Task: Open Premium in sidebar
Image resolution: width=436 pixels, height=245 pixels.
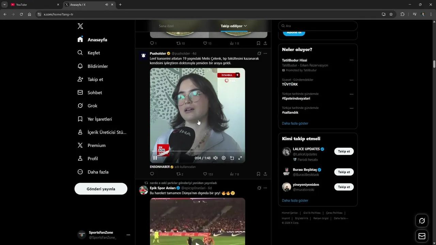Action: (x=91, y=145)
